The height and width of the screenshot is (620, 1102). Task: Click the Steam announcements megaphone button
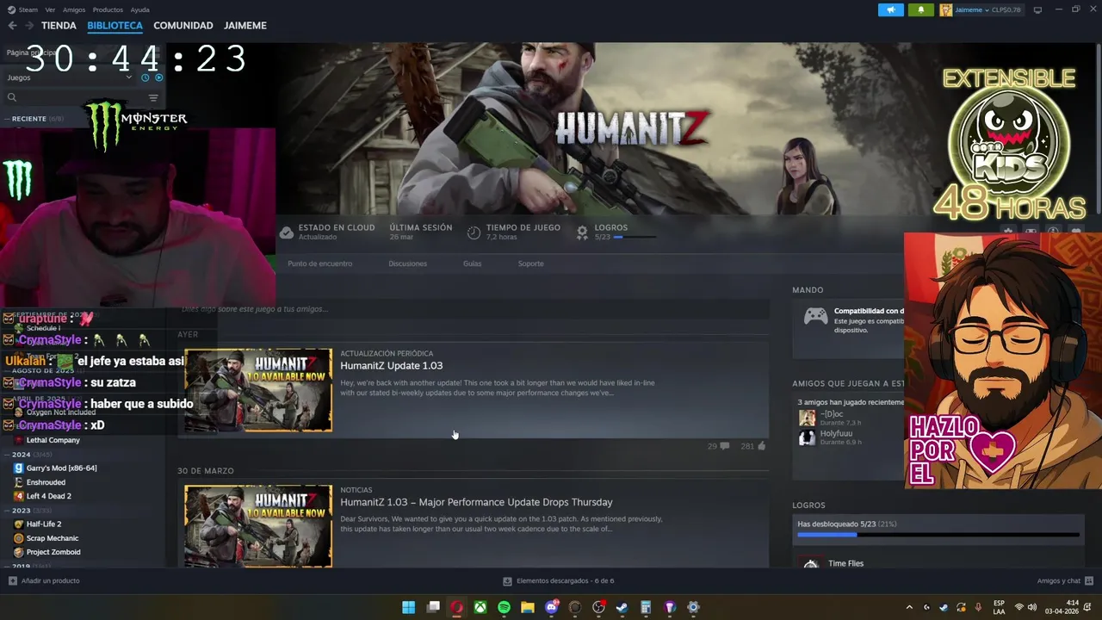(x=890, y=9)
